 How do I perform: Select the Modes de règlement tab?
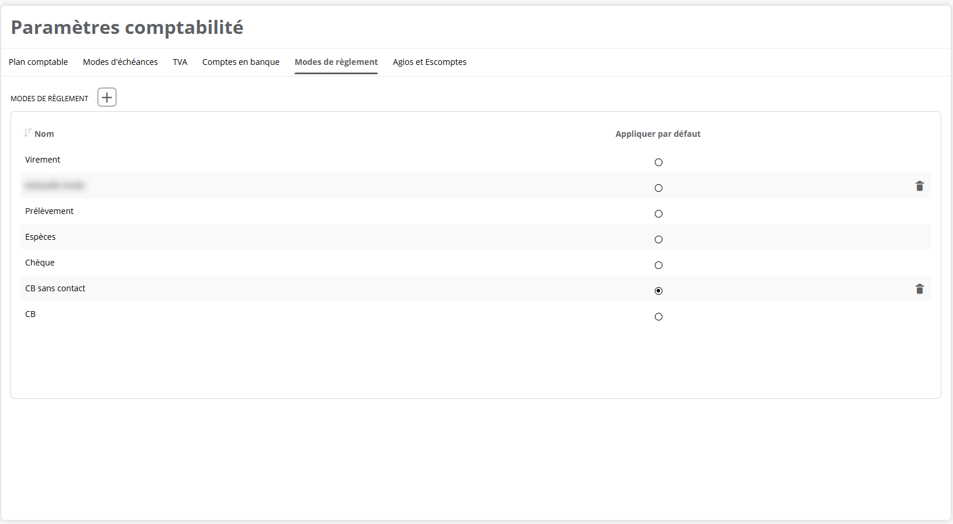point(336,62)
